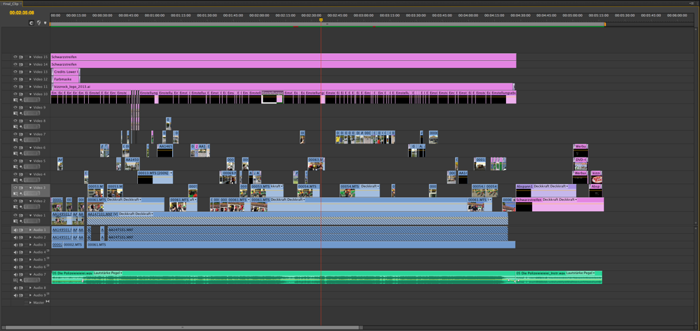Select the Final_Clip sequence tab

click(11, 3)
